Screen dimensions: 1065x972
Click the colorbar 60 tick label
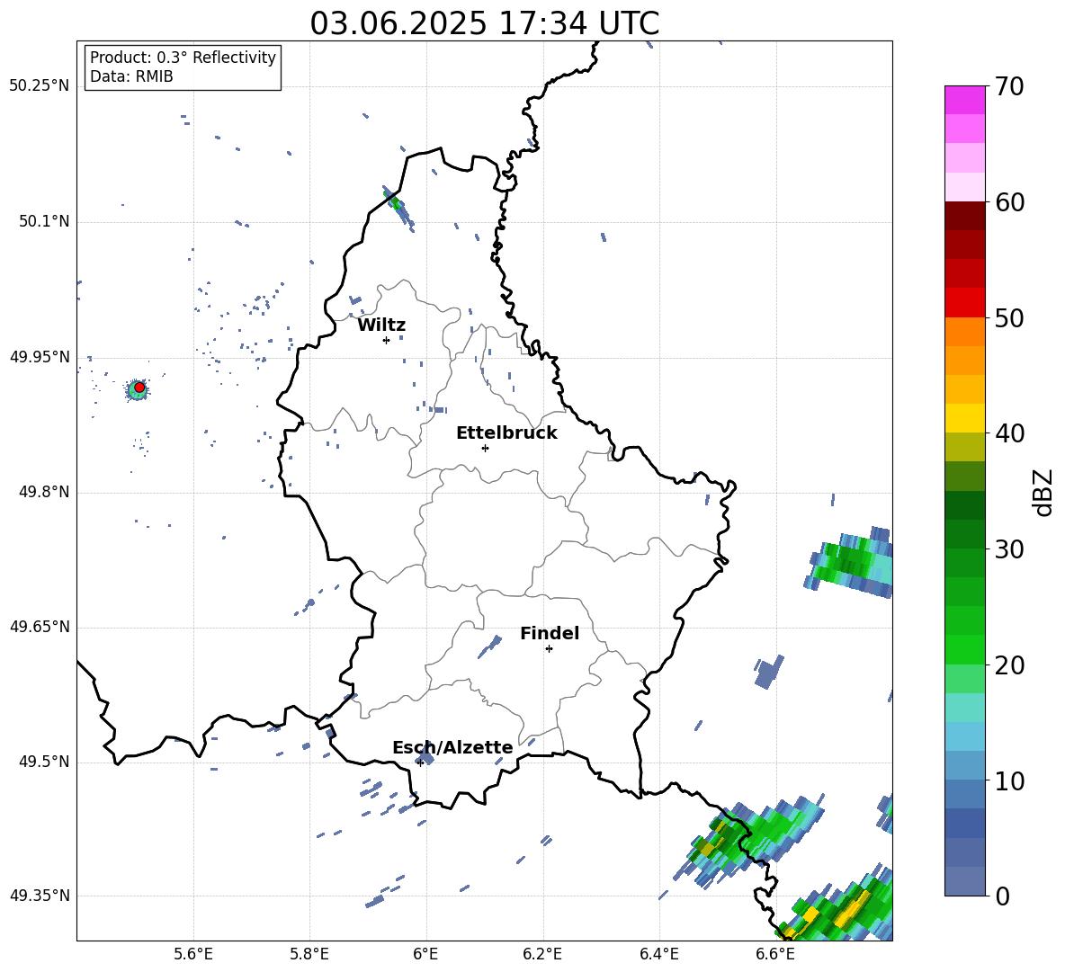coord(1009,202)
